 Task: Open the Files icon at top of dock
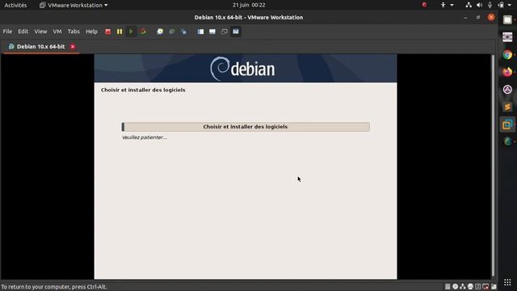(507, 19)
